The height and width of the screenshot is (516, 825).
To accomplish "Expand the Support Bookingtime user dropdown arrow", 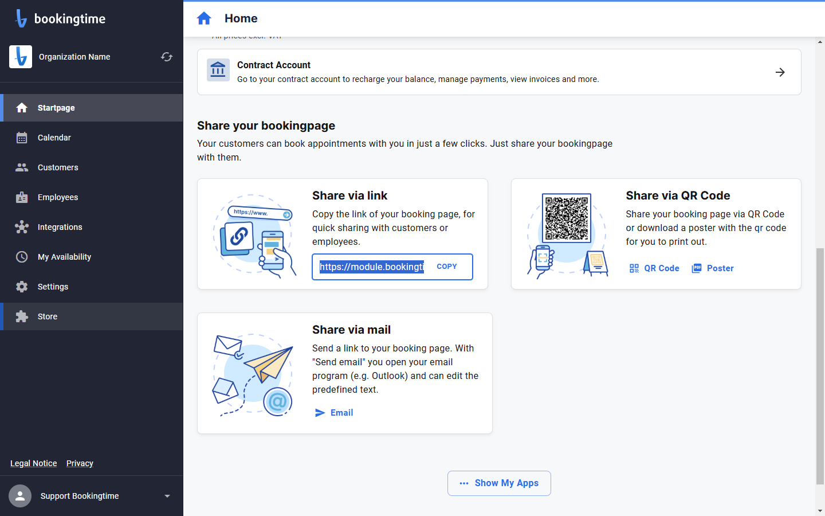I will pyautogui.click(x=167, y=496).
